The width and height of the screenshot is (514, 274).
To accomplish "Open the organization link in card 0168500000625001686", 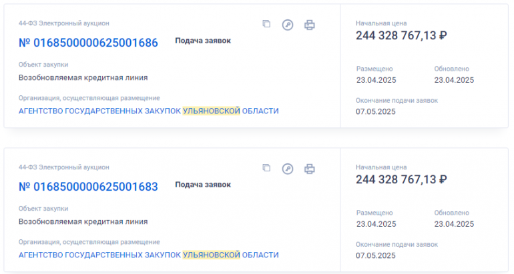I will point(148,111).
